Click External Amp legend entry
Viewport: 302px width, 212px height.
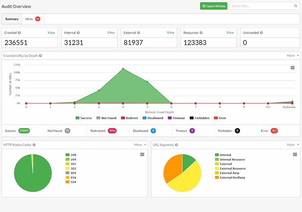[227, 173]
